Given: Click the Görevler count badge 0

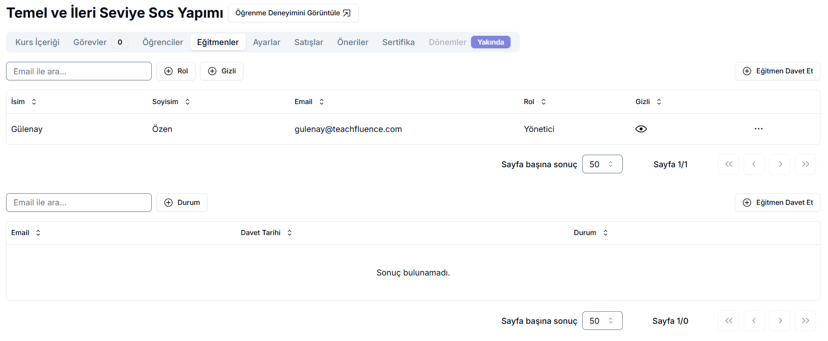Looking at the screenshot, I should [x=120, y=42].
